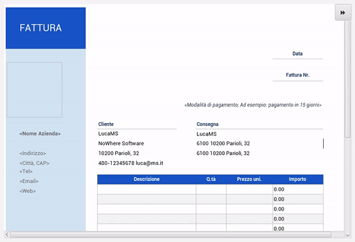The image size is (355, 242).
Task: Click the Prezzo uni. column header
Action: [x=249, y=179]
